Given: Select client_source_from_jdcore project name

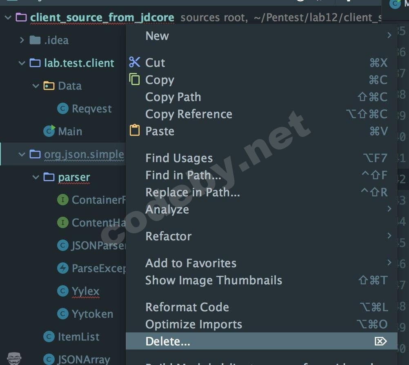Looking at the screenshot, I should coord(102,18).
